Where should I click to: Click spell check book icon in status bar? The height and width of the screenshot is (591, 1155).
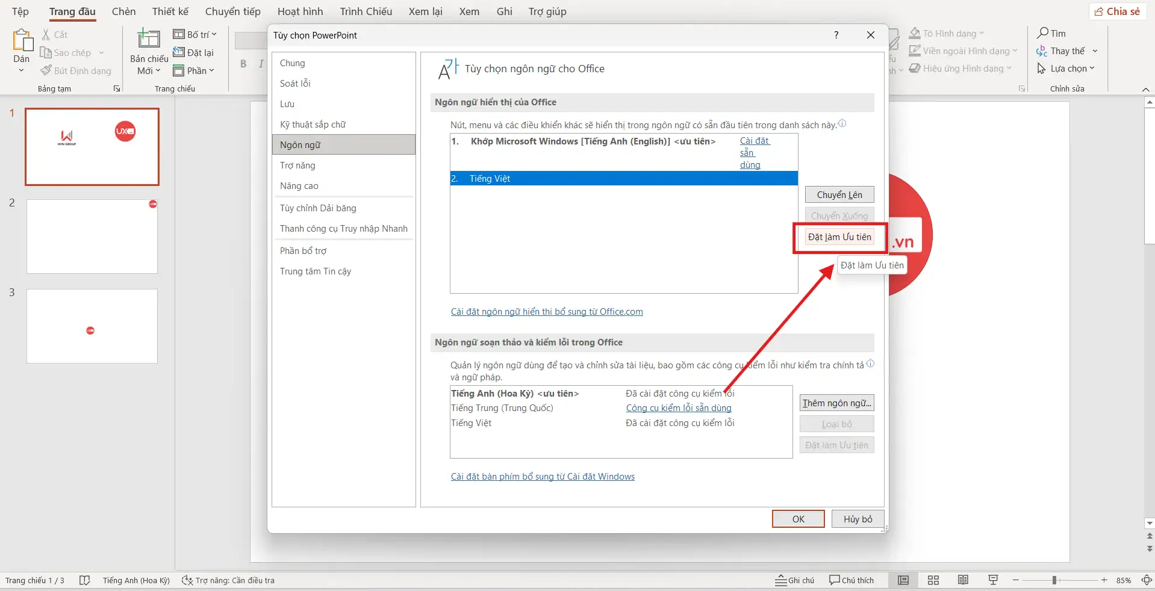(x=85, y=580)
